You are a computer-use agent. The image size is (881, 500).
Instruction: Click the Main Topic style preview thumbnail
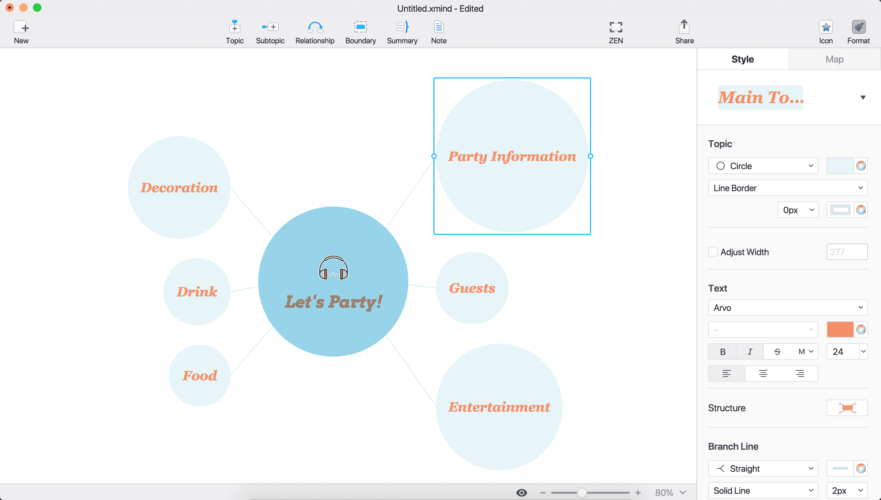point(760,98)
